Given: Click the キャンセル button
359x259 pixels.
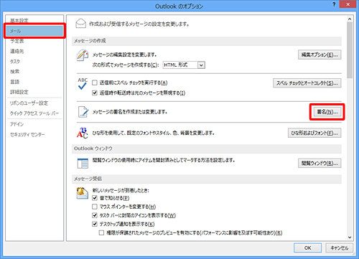Looking at the screenshot, I should coord(340,248).
